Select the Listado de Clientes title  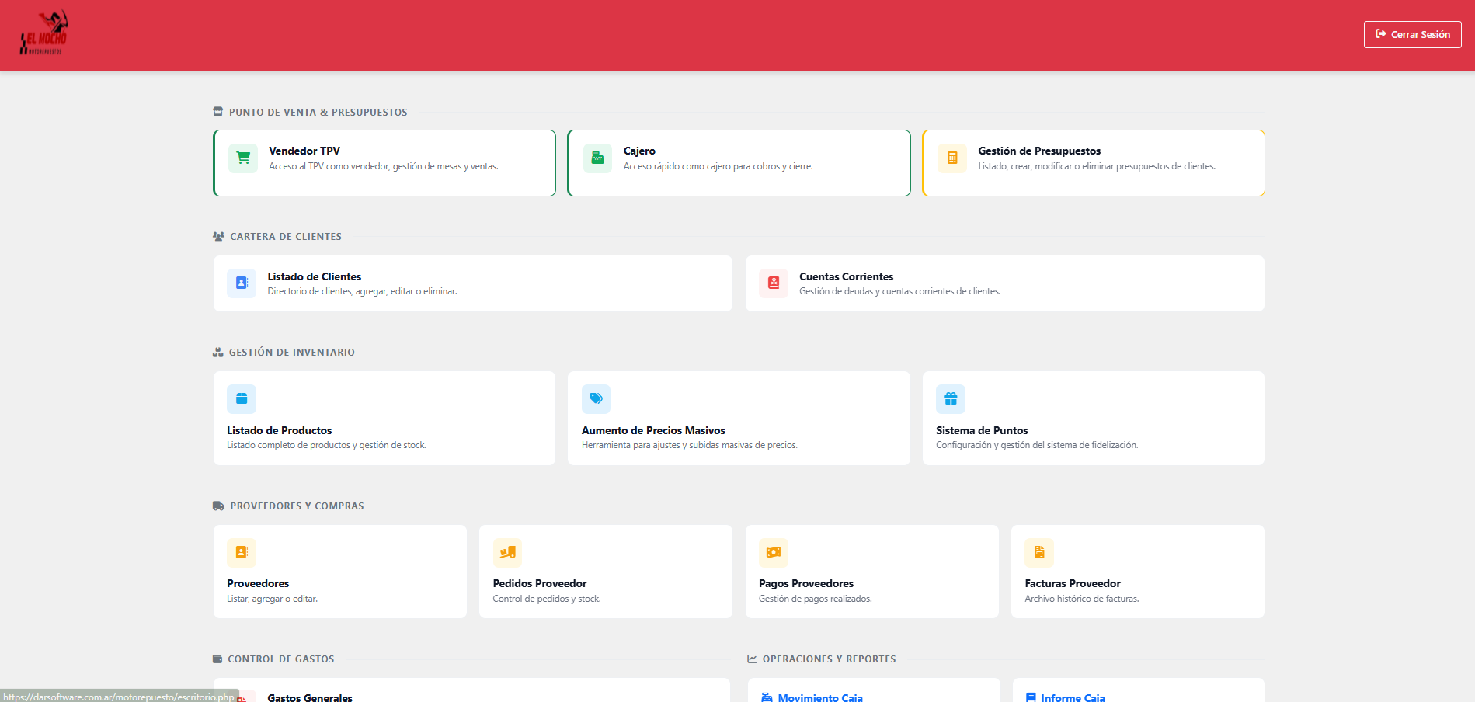[x=314, y=276]
